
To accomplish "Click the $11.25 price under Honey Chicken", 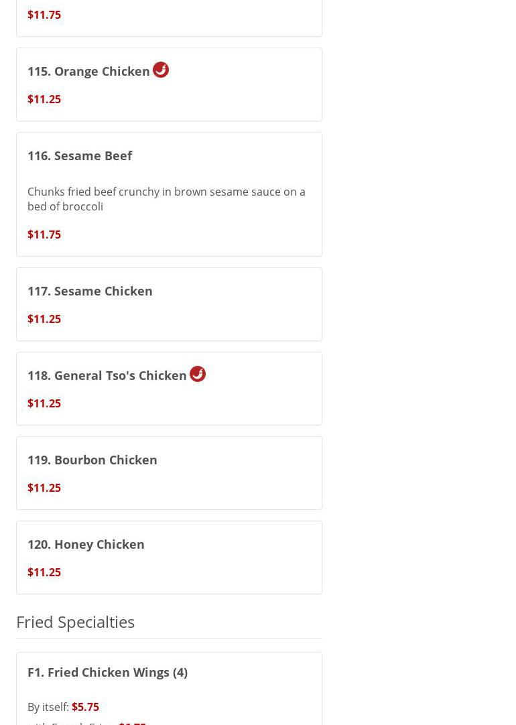I will (44, 572).
